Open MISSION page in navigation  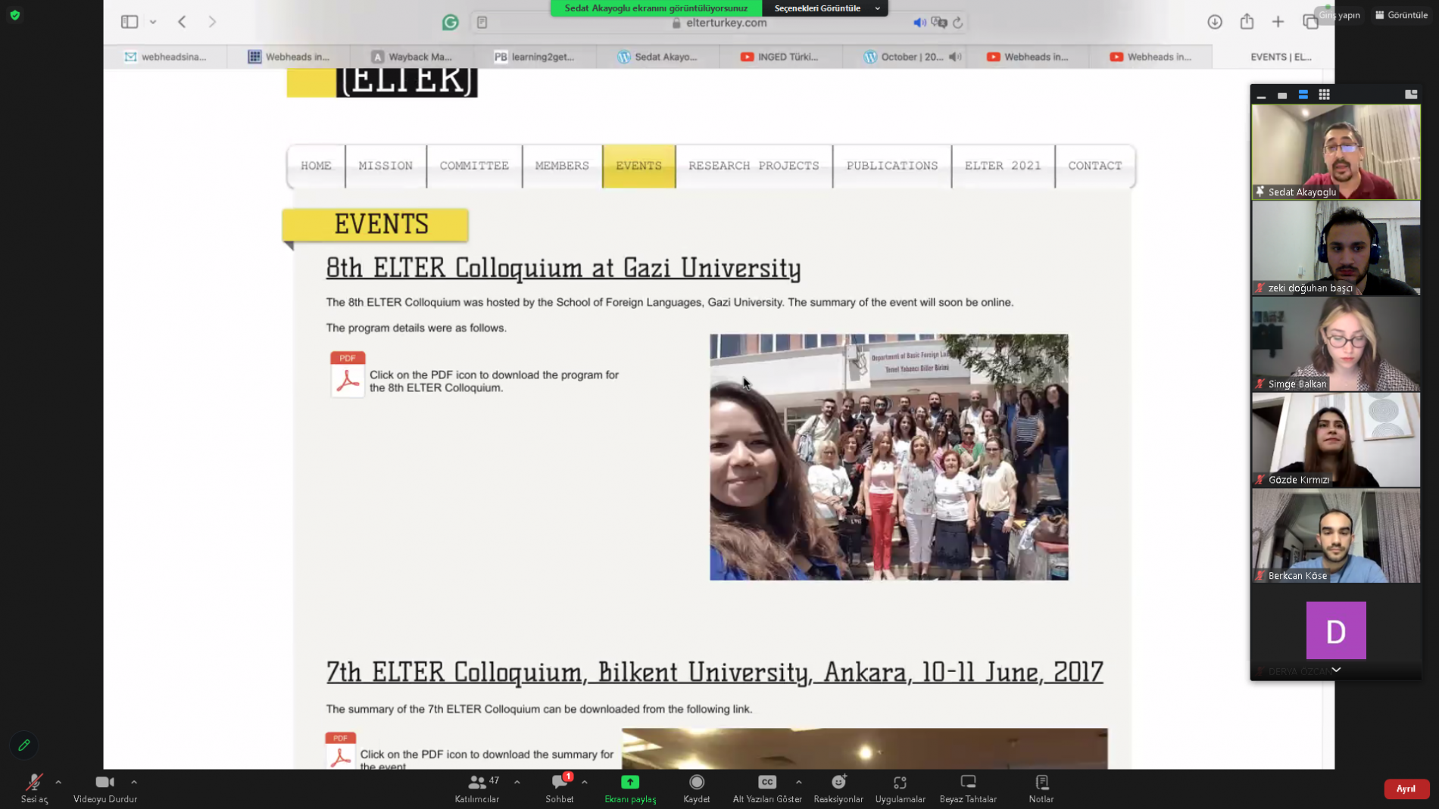pos(386,166)
